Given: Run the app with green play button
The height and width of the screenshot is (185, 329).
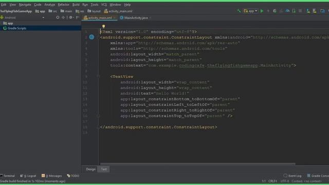Looking at the screenshot, I should tap(262, 11).
